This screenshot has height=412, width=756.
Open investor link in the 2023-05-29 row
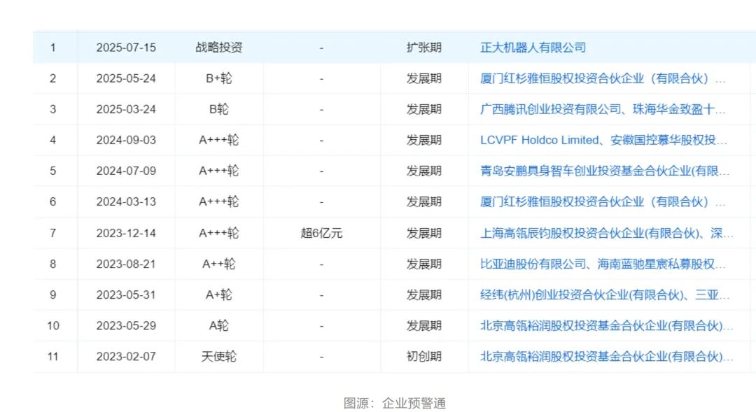click(606, 326)
